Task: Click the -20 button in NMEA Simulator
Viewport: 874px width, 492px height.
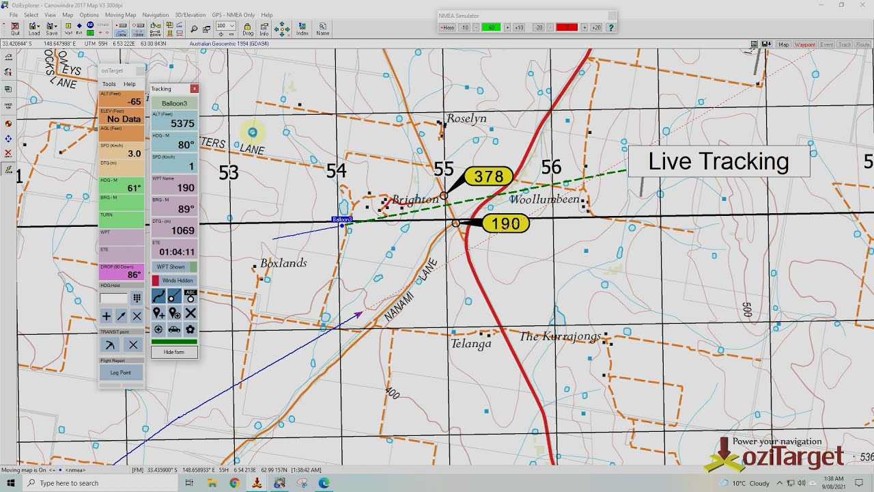Action: (x=539, y=27)
